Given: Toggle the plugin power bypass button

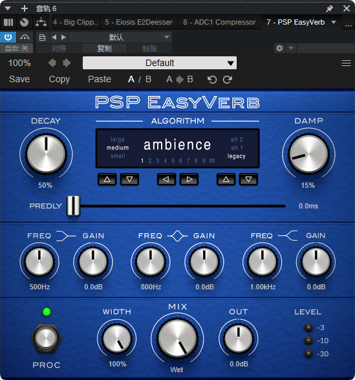Looking at the screenshot, I should coord(8,38).
